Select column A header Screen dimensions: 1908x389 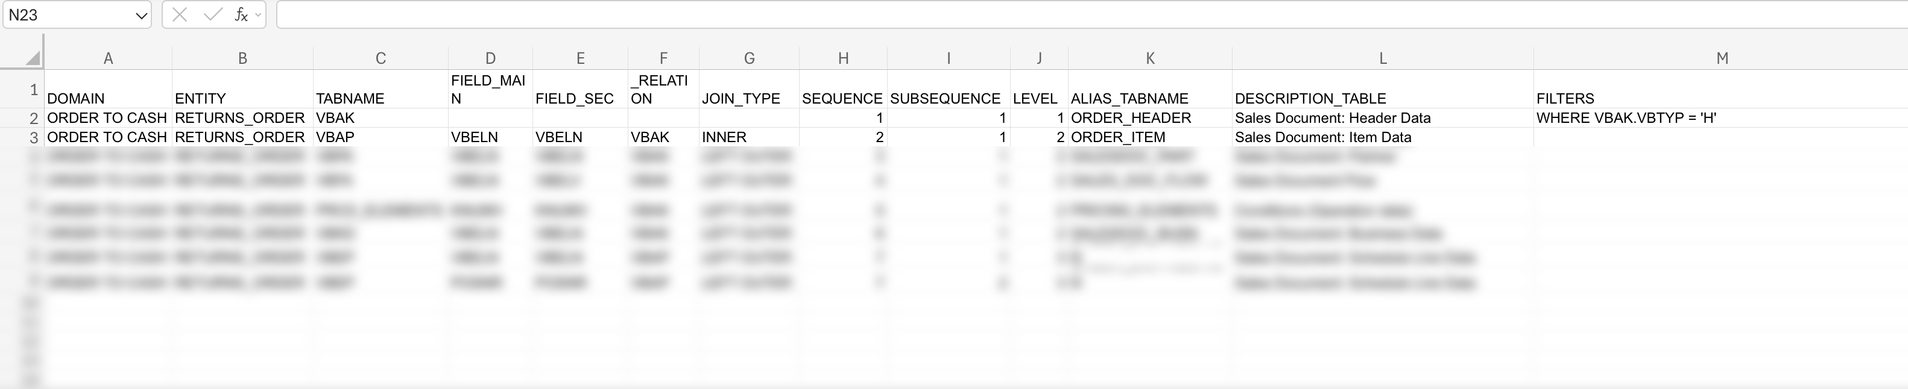tap(107, 57)
